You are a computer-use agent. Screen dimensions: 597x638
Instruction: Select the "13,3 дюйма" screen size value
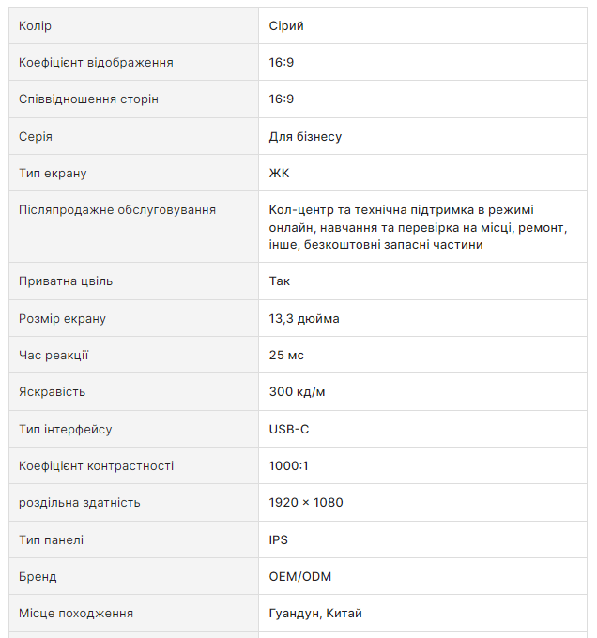tap(304, 318)
